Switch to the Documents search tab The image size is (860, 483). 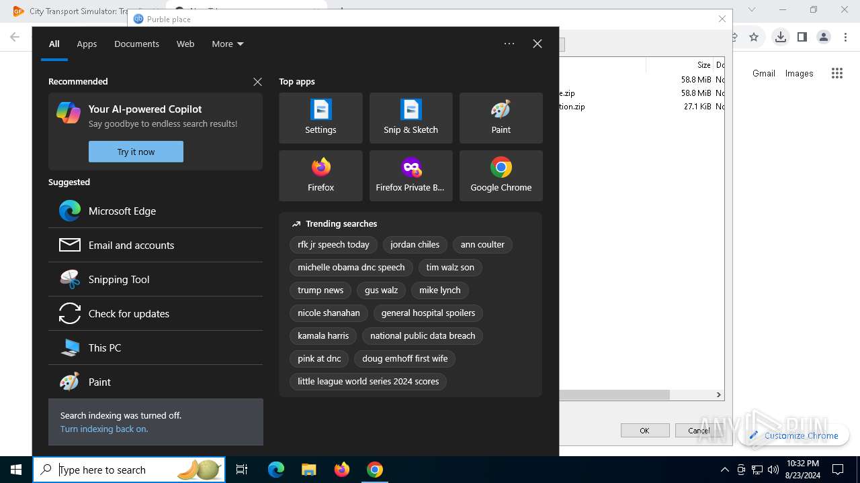pyautogui.click(x=136, y=44)
